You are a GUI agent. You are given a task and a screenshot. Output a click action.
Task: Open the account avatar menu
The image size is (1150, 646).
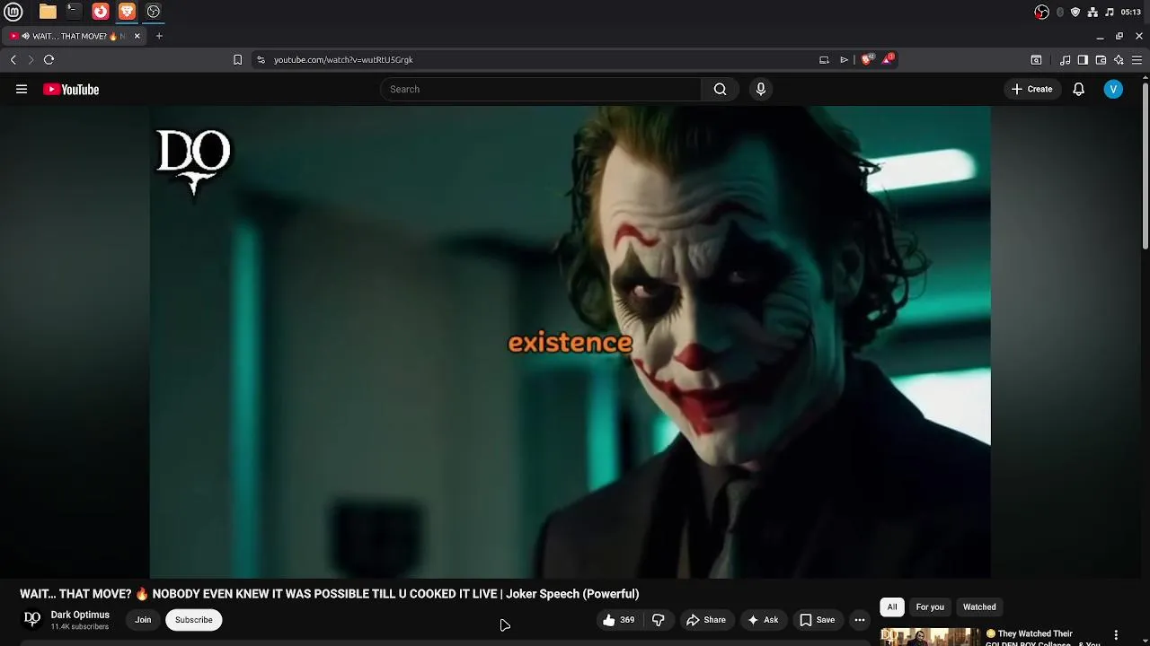tap(1113, 89)
